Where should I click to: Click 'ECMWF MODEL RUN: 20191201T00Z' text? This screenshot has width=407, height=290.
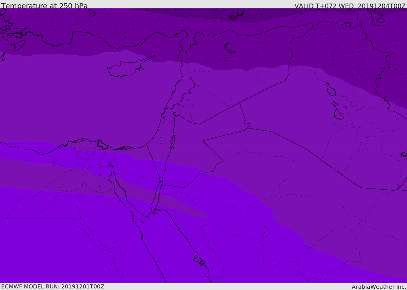53,287
